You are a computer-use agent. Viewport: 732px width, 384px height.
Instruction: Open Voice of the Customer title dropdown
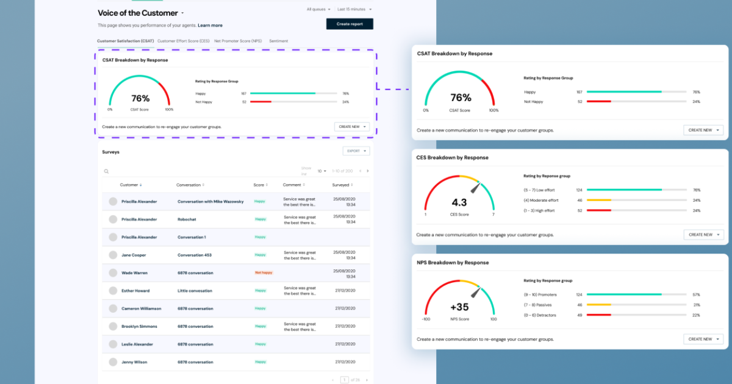[182, 13]
